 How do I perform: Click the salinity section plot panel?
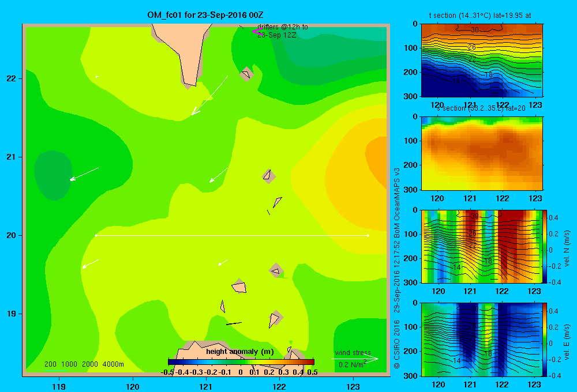pyautogui.click(x=482, y=153)
